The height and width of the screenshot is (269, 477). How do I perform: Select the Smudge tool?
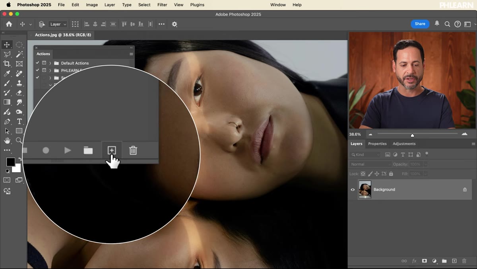19,102
